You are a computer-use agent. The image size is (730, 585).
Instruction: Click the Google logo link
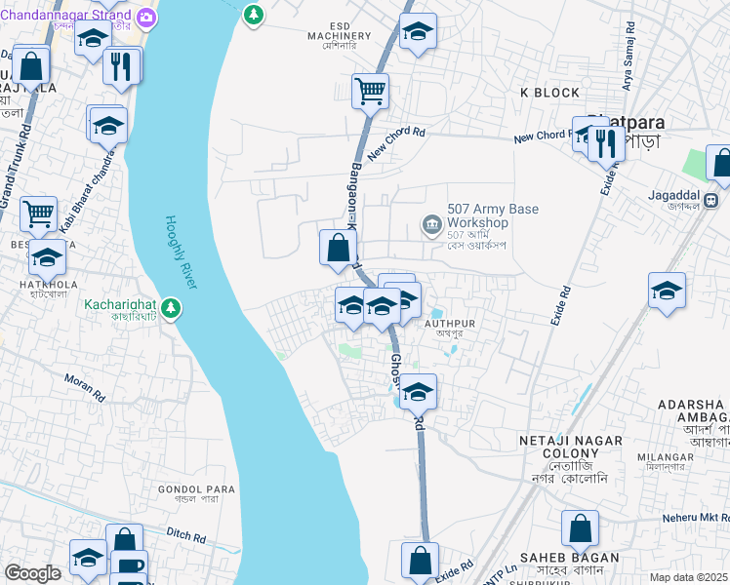tap(33, 573)
